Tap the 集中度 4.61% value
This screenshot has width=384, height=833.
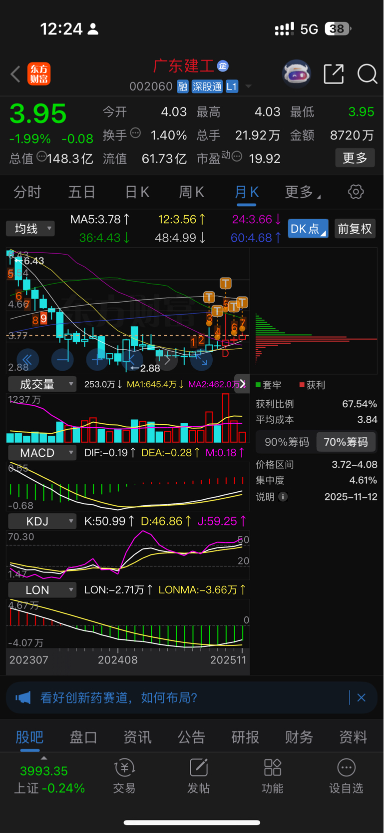coord(363,480)
